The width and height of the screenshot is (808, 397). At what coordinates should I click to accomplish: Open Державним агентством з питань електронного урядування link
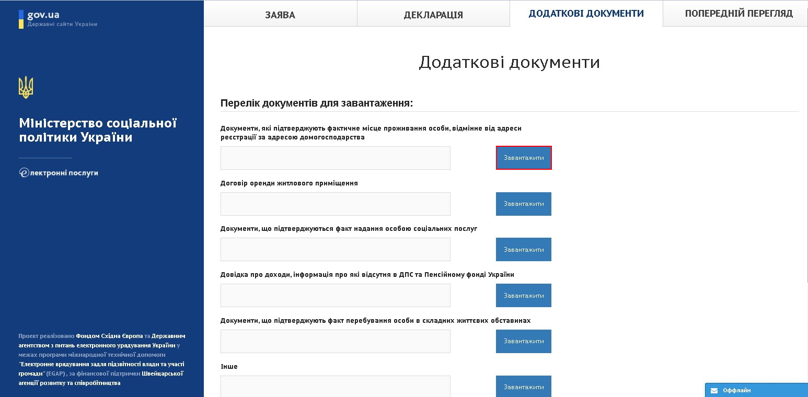click(102, 341)
